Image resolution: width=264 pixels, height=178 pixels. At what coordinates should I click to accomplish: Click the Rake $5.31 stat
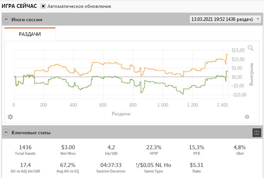pyautogui.click(x=196, y=165)
